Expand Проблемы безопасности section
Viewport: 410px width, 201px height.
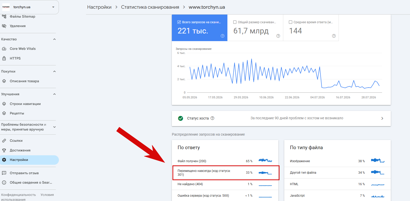tap(54, 127)
